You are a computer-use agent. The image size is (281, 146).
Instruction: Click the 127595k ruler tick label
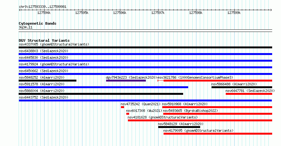[x=82, y=13]
